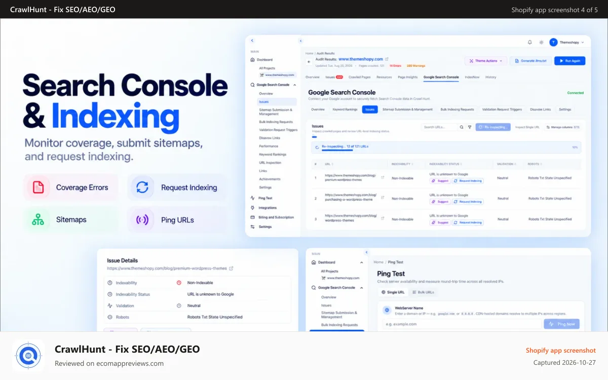Collapse the Ping Test panel sidebar via chevron
Viewport: 608px width, 380px height.
click(367, 251)
